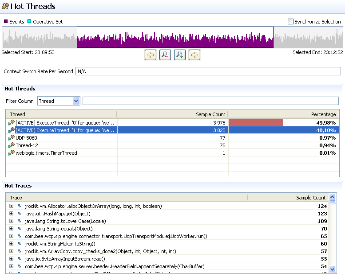This screenshot has width=345, height=277.
Task: Click arrow icon beside ByteArrayInputStream.read trace
Action: pyautogui.click(x=20, y=259)
